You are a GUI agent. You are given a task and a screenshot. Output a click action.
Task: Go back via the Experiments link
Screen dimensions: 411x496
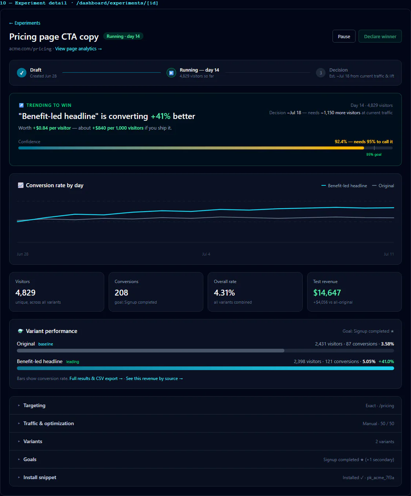pos(25,23)
